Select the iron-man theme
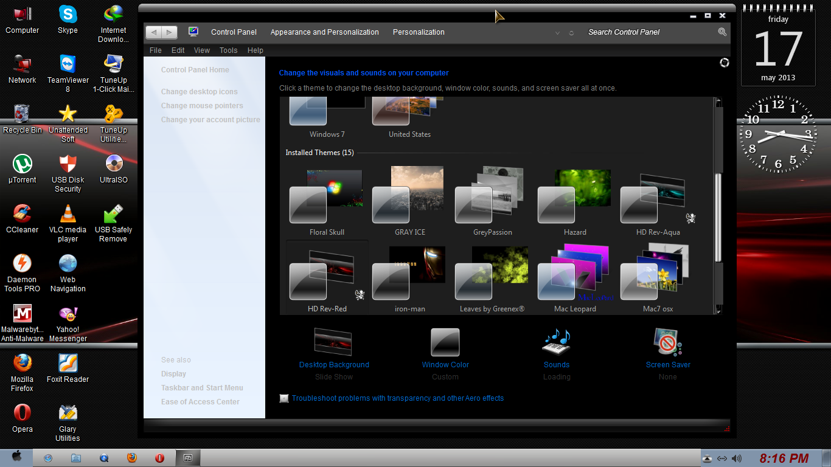 [x=409, y=277]
